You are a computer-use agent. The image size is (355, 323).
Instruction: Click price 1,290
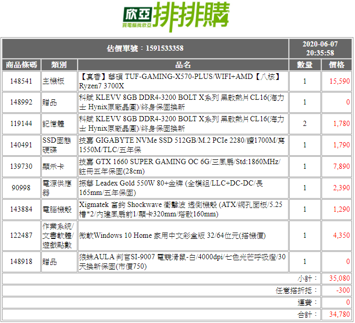pos(341,210)
